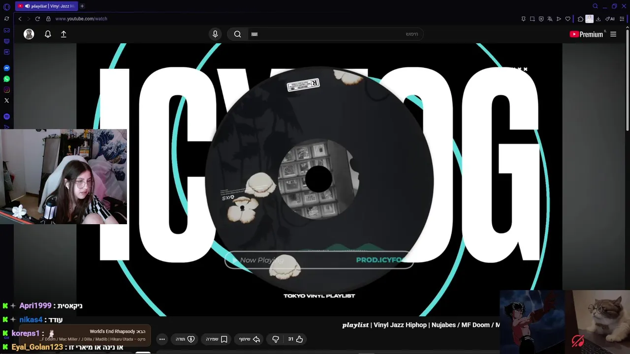Open the three-dot more actions menu
The height and width of the screenshot is (354, 630).
162,339
